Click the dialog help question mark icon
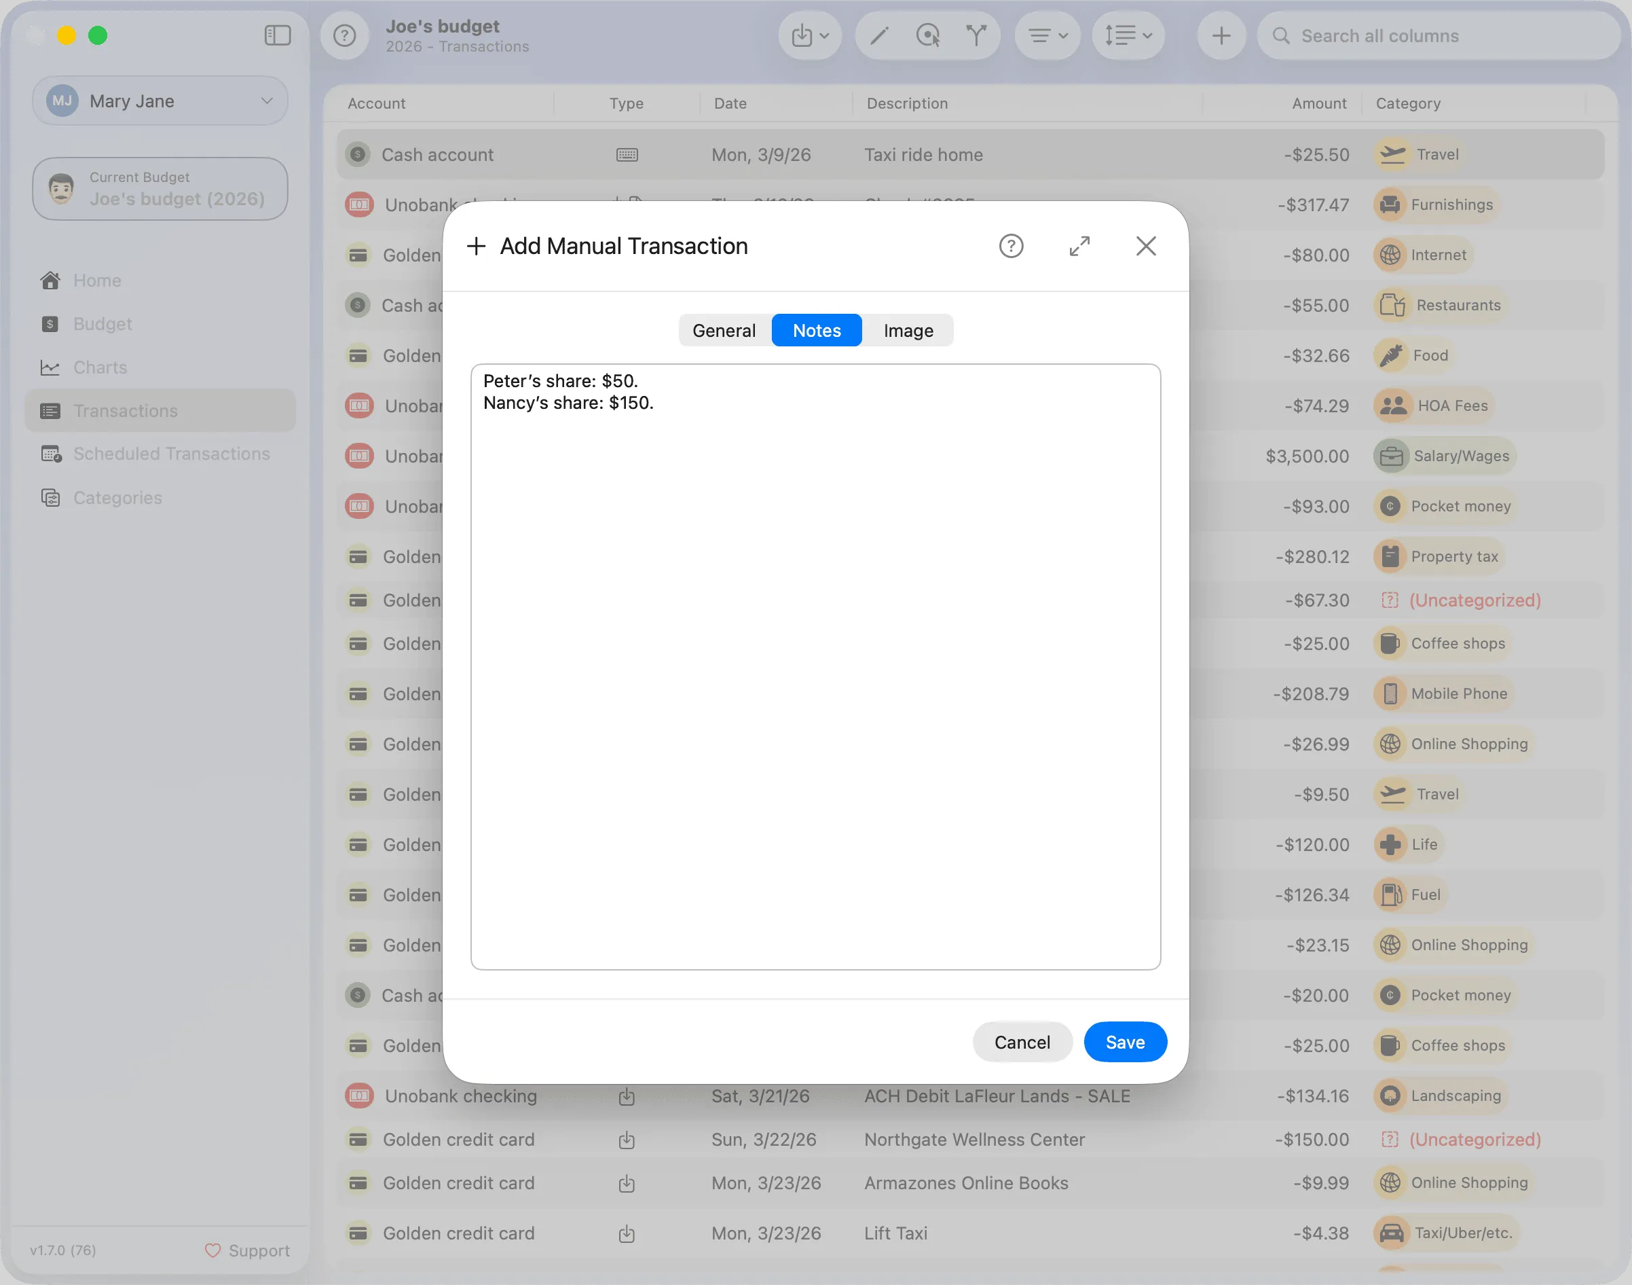Image resolution: width=1632 pixels, height=1285 pixels. click(x=1011, y=246)
